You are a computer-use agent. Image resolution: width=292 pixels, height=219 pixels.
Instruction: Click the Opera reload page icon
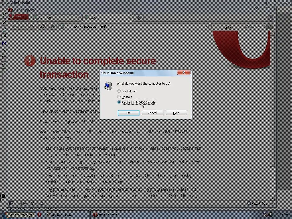(x=43, y=27)
